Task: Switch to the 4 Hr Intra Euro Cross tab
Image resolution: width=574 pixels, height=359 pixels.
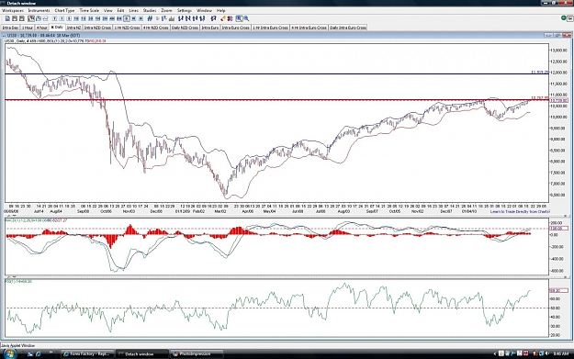Action: (310, 28)
